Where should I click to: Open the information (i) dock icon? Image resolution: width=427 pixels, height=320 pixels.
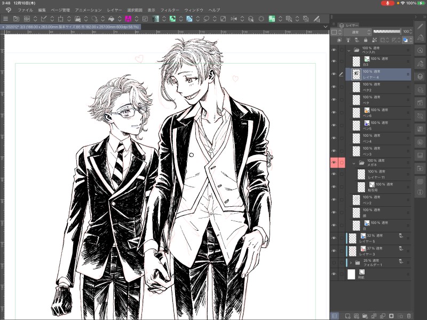420,192
